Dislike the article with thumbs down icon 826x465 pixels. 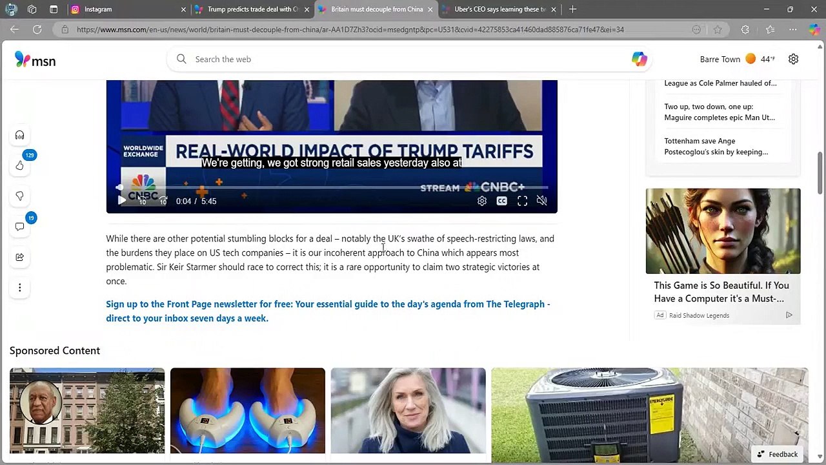[19, 196]
